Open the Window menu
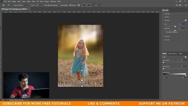Viewport: 188px width, 106px height. pyautogui.click(x=53, y=1)
